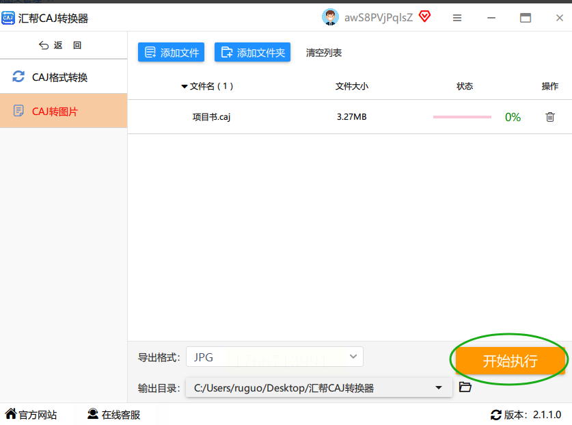The height and width of the screenshot is (425, 572).
Task: Click the 返回 back button
Action: (x=60, y=45)
